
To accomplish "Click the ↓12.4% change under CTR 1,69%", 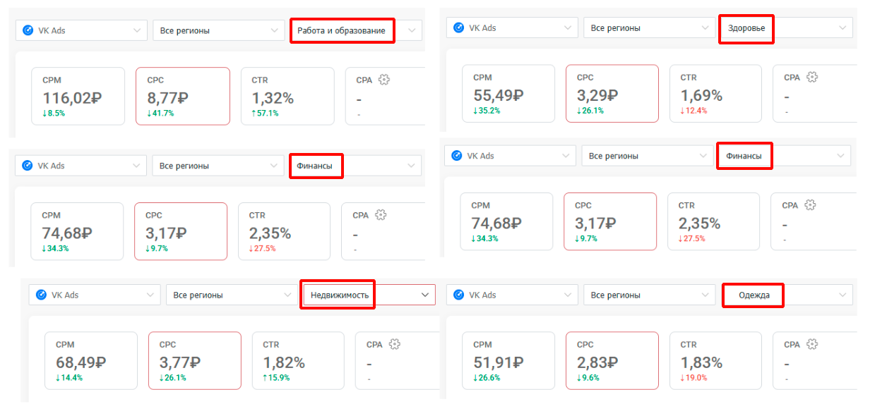I will 694,110.
